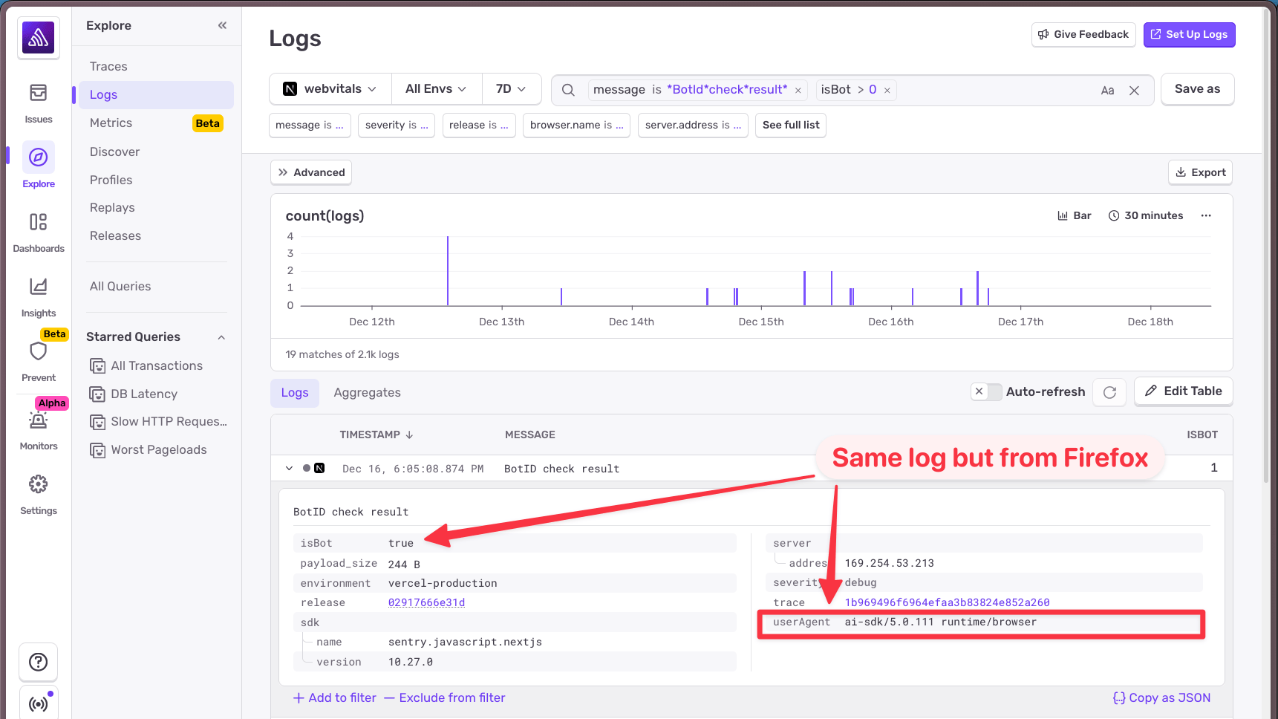This screenshot has height=719, width=1278.
Task: Open the chart options ellipsis menu
Action: [x=1206, y=215]
